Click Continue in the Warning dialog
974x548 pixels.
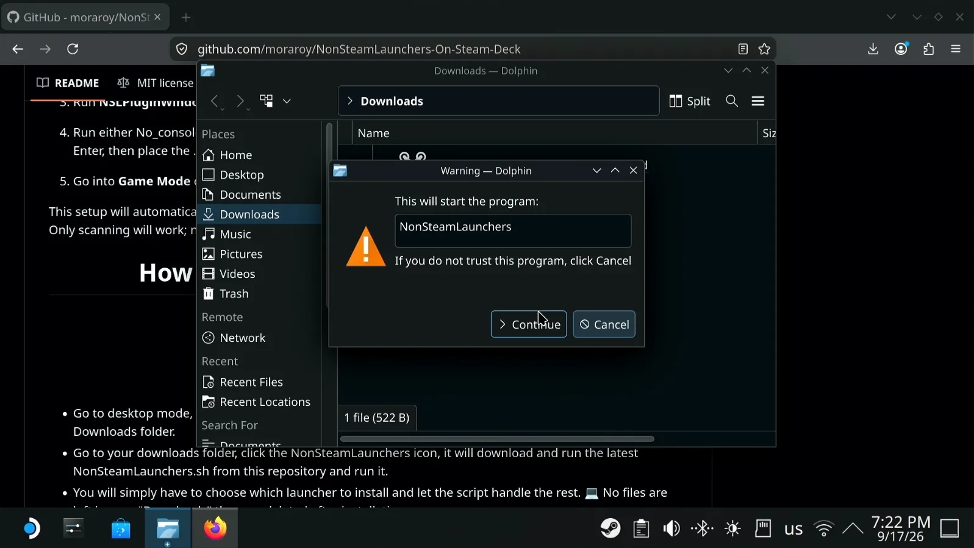coord(529,324)
